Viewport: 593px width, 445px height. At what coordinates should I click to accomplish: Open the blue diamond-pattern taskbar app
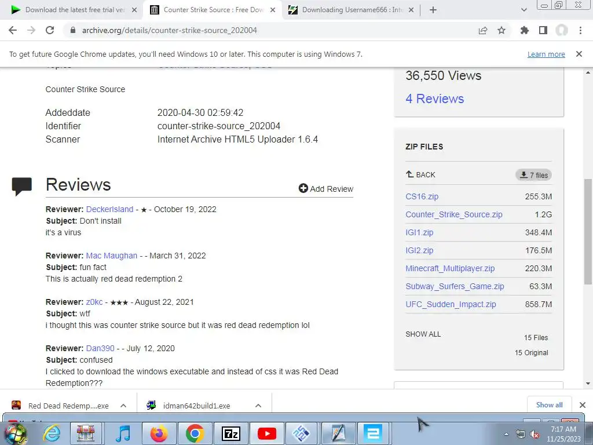301,433
